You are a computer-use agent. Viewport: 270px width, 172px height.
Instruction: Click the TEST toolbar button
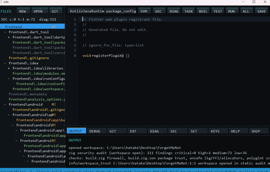click(218, 11)
